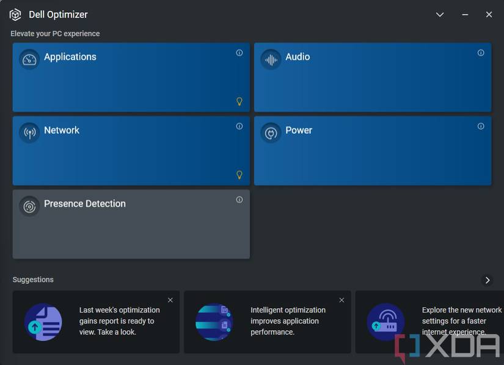Image resolution: width=504 pixels, height=365 pixels.
Task: Show info for the Power tile
Action: tap(481, 126)
